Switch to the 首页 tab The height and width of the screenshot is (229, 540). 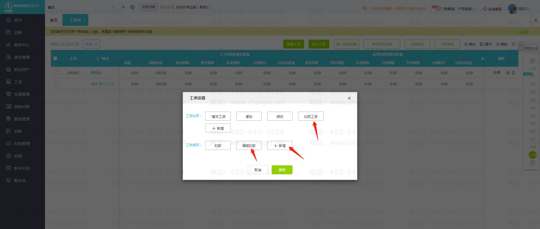pos(54,20)
